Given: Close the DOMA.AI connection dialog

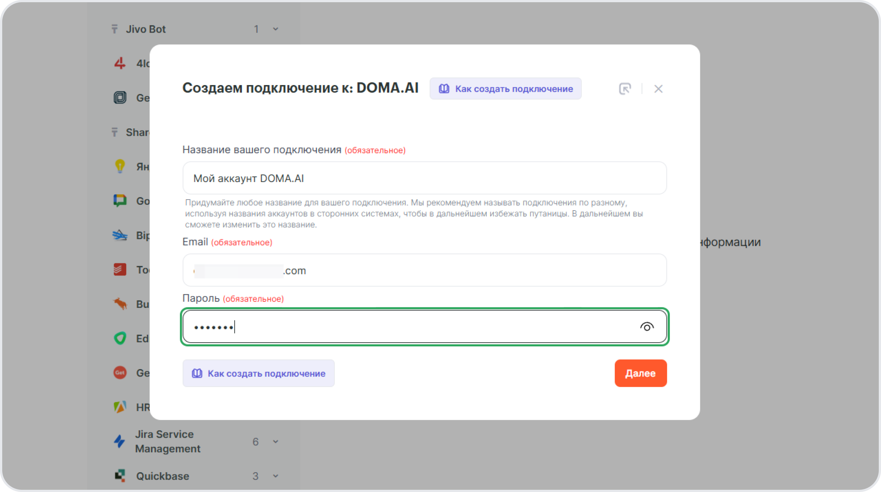Looking at the screenshot, I should (x=658, y=89).
